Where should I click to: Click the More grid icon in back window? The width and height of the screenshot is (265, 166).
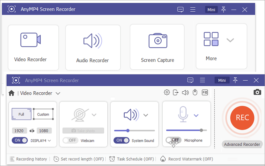click(x=211, y=39)
